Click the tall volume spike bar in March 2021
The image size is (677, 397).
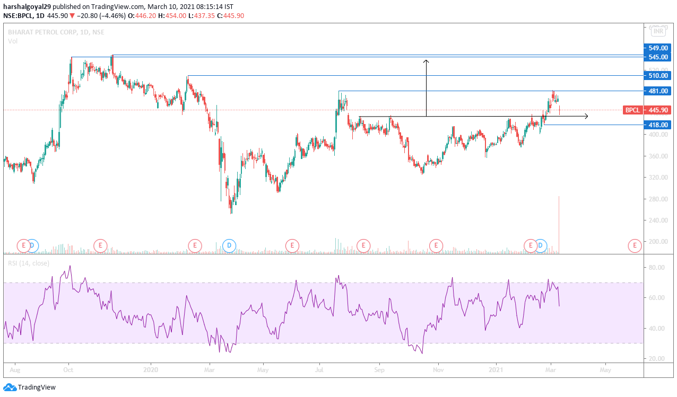pos(559,225)
